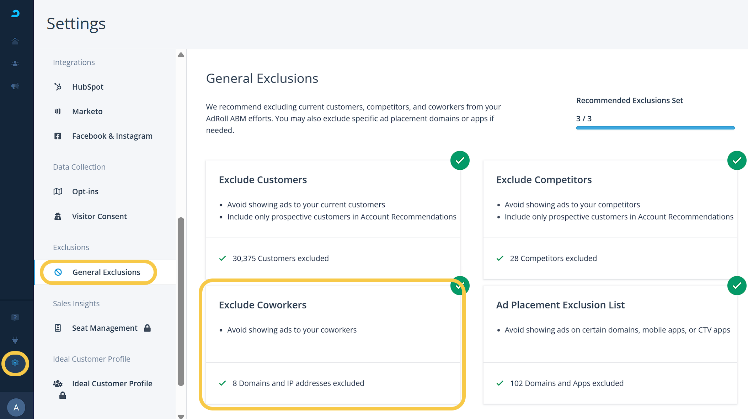The width and height of the screenshot is (748, 419).
Task: Click the user avatar A
Action: (16, 407)
